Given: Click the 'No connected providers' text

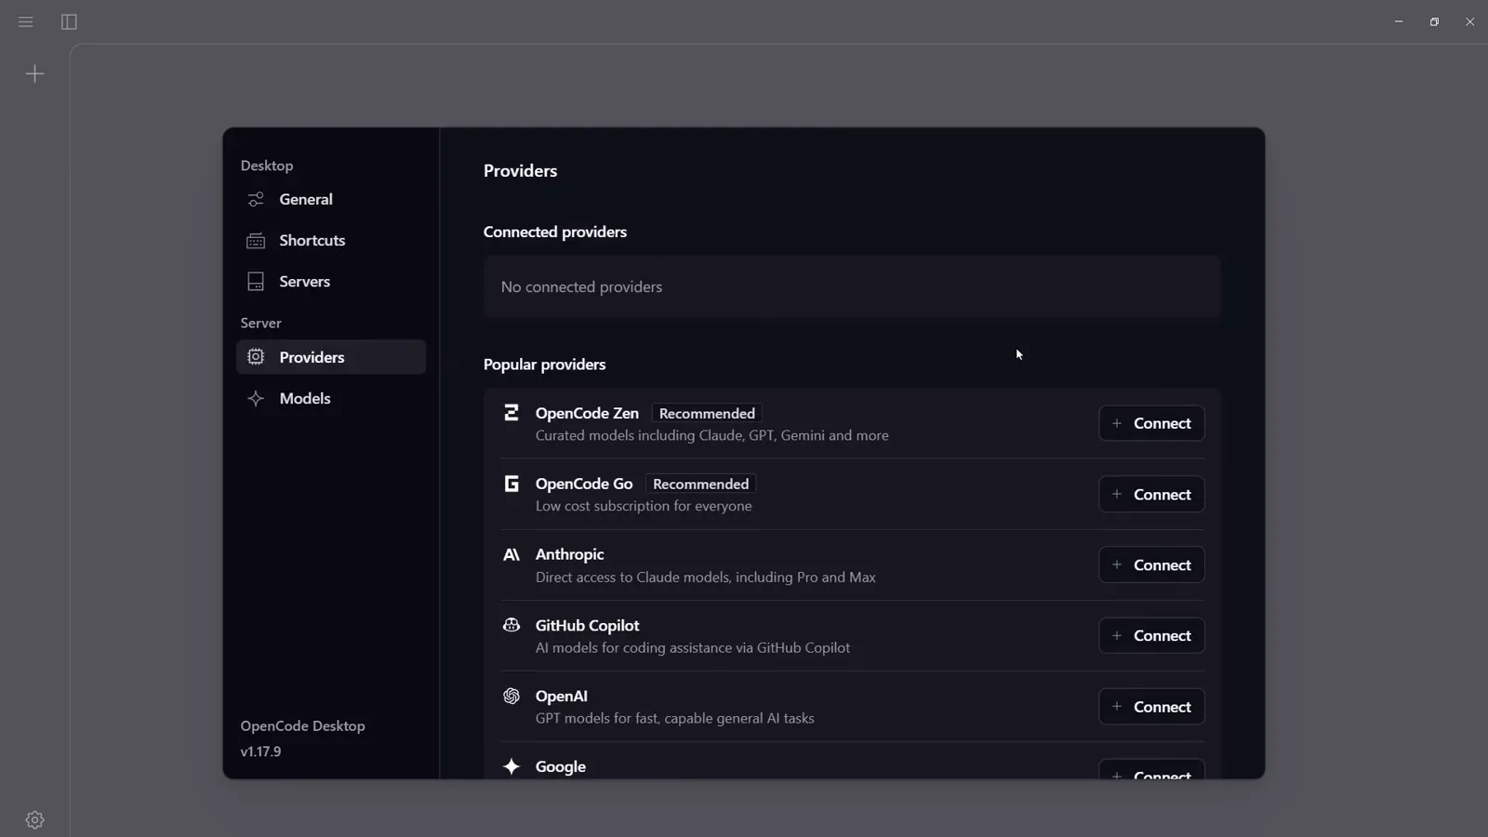Looking at the screenshot, I should click(581, 286).
